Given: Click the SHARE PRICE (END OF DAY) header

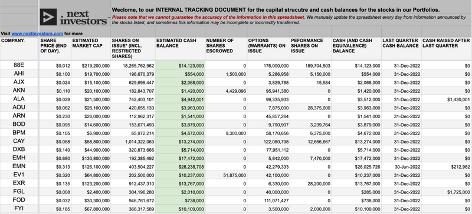Looking at the screenshot, I should click(55, 49).
